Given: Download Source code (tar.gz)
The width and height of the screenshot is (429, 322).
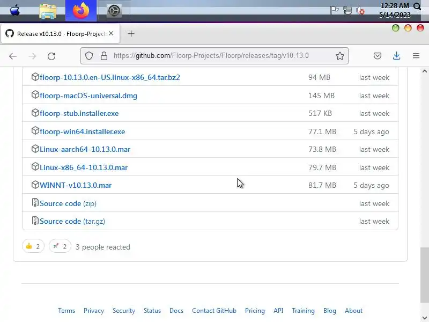Looking at the screenshot, I should coord(72,221).
